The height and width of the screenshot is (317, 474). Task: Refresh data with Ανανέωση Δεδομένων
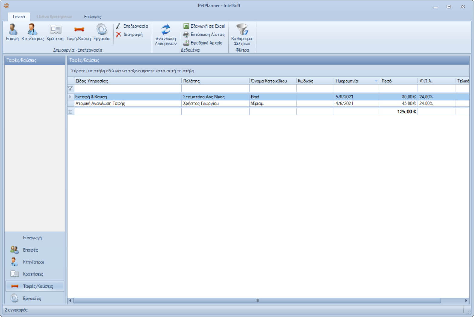(166, 35)
